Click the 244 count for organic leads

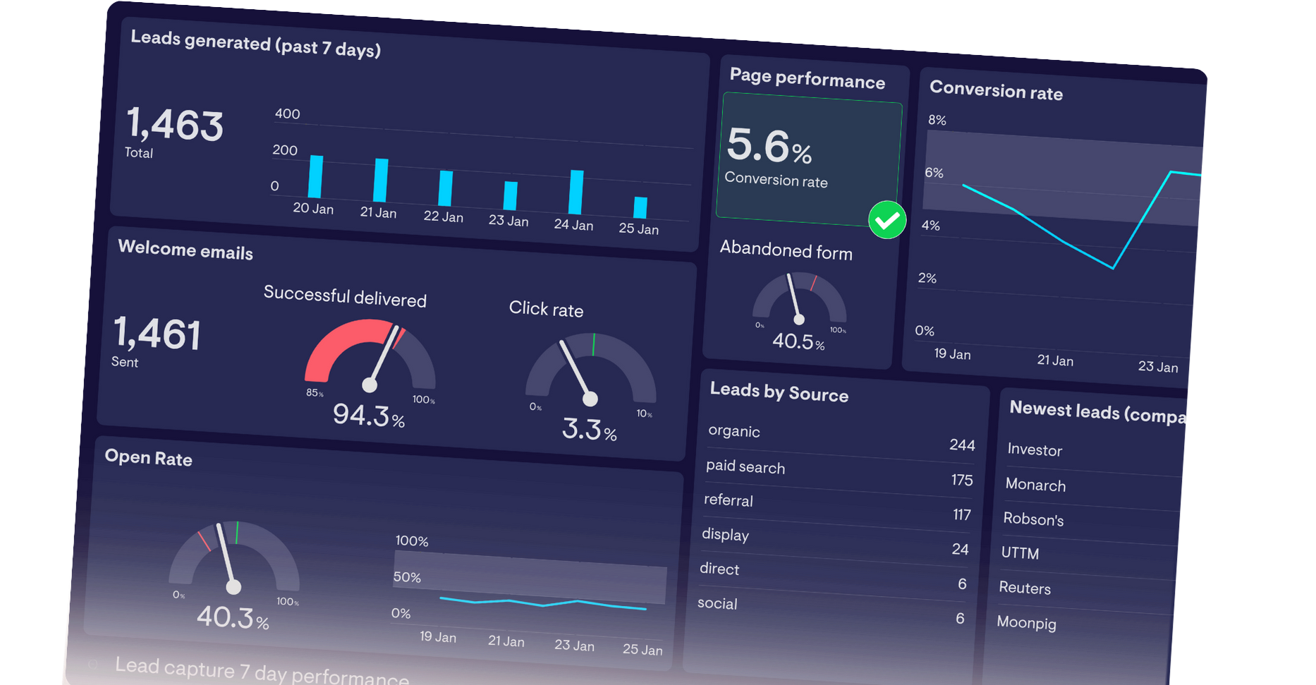coord(962,444)
